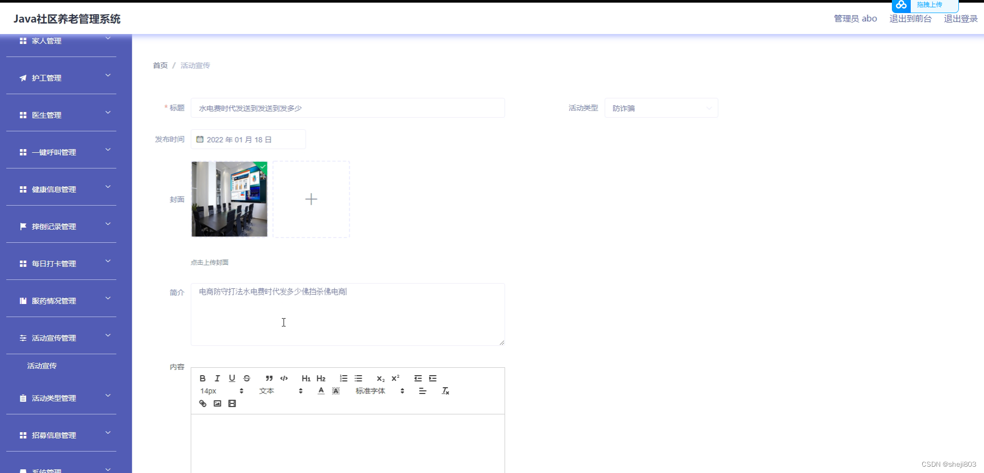Toggle bold formatting in the editor
This screenshot has height=473, width=984.
click(203, 378)
